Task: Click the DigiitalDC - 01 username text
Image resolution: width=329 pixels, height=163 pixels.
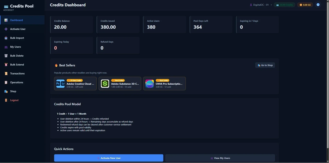Action: click(x=261, y=5)
